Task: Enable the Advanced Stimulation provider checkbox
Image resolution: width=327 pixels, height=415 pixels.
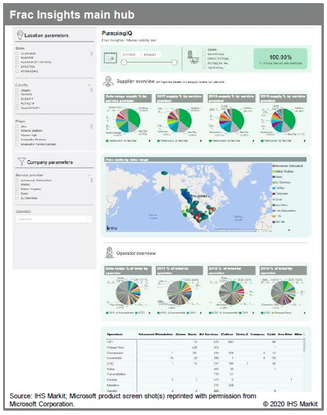Action: pos(17,180)
